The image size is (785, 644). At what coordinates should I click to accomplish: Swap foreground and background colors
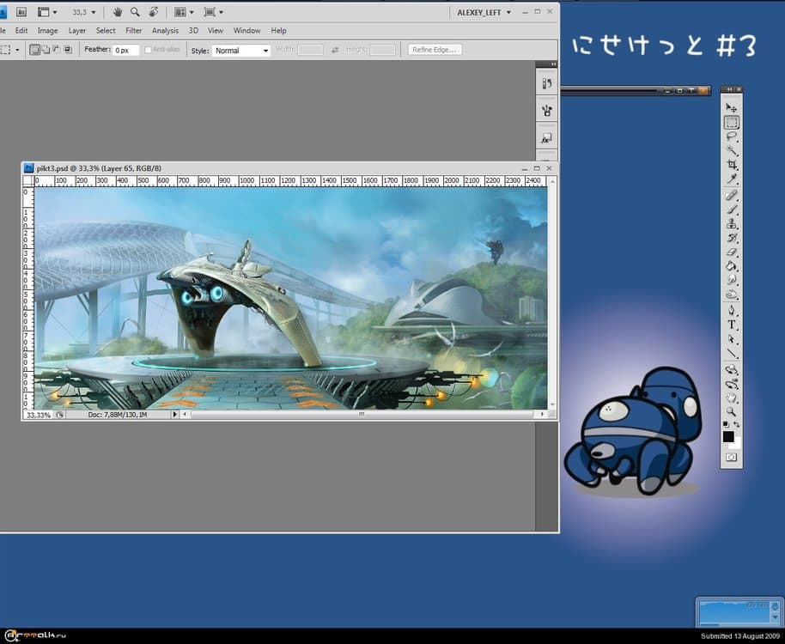(x=737, y=425)
